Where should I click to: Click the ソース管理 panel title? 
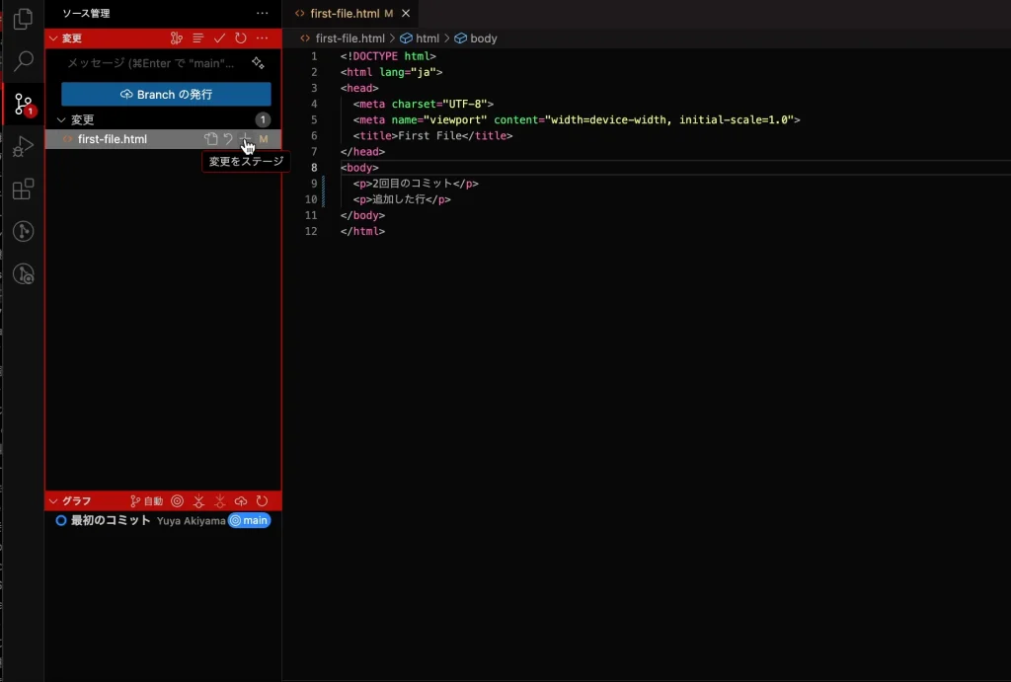tap(86, 13)
